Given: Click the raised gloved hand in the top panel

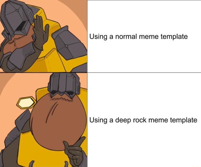Looking at the screenshot, I should click(41, 33).
